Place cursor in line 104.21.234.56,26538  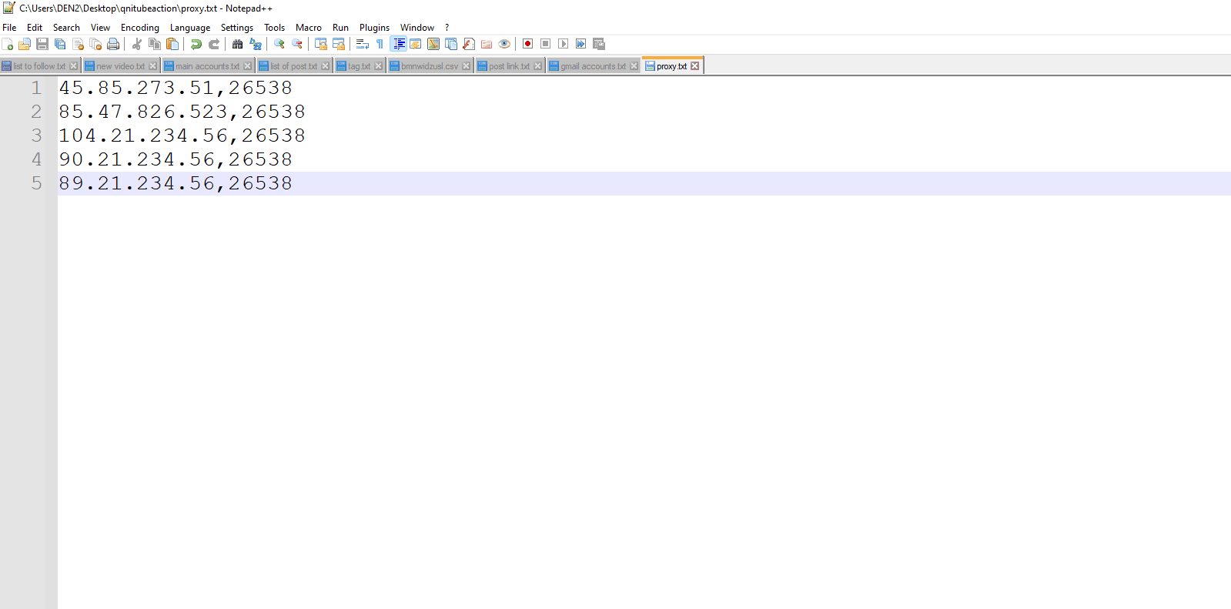(x=182, y=136)
